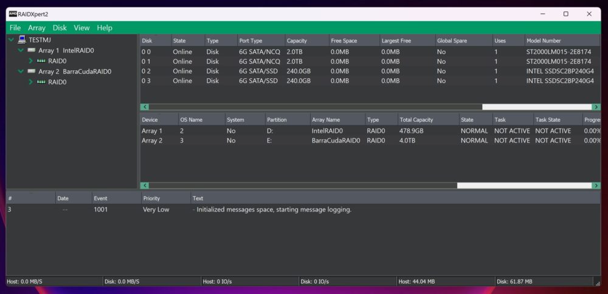Click the event log Text column header

tap(396, 198)
